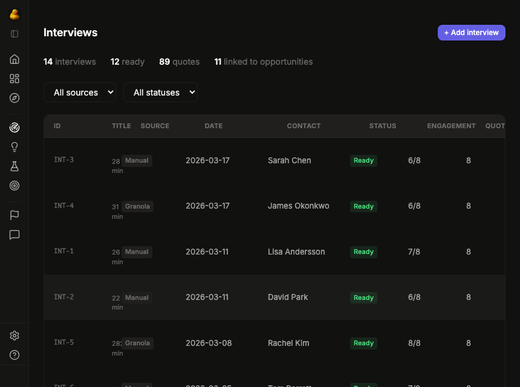520x387 pixels.
Task: Open the compass Explore section
Action: (x=14, y=97)
